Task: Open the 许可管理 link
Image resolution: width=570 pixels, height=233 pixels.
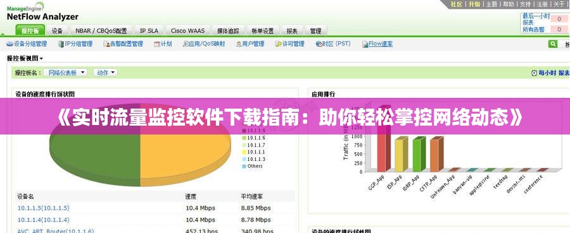Action: (293, 44)
